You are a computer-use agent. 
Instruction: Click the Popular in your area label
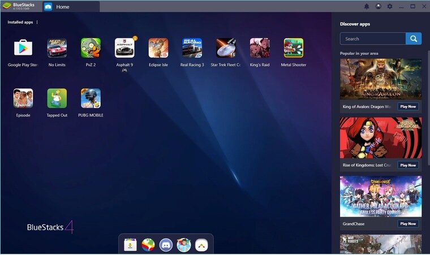tap(359, 53)
